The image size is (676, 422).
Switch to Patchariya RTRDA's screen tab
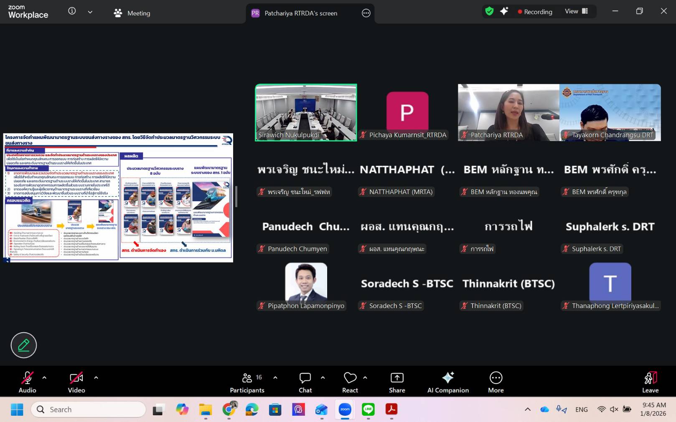(300, 13)
